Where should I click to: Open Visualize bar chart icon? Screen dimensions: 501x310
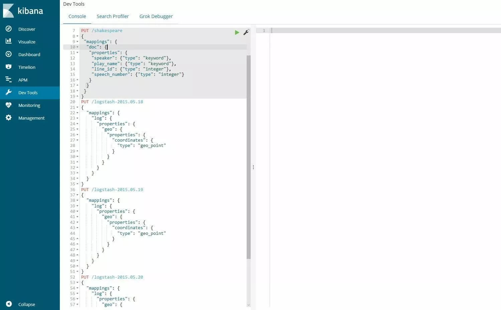(x=9, y=41)
